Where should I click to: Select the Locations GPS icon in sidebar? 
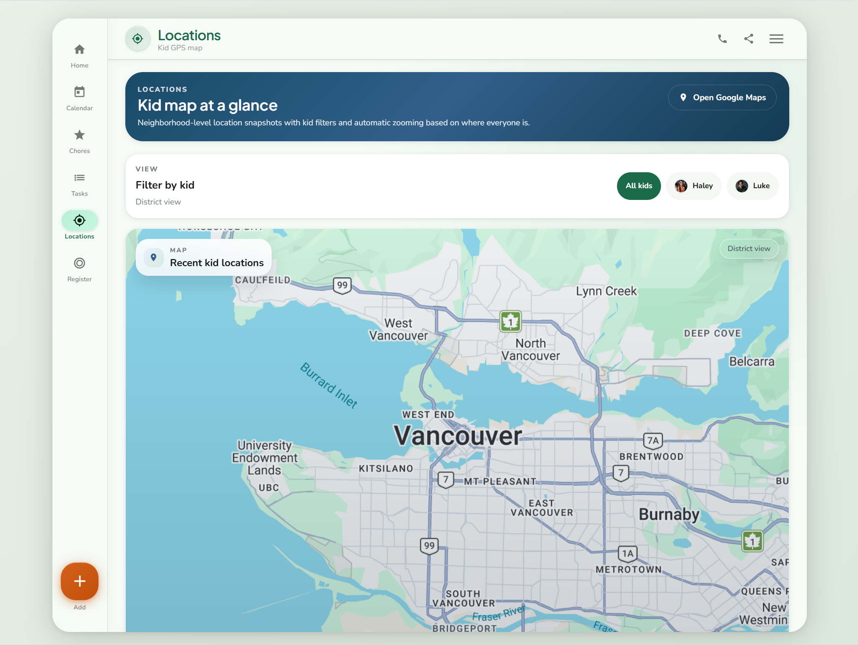[x=79, y=220]
